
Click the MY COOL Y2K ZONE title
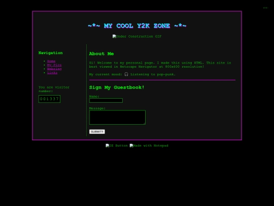(137, 26)
